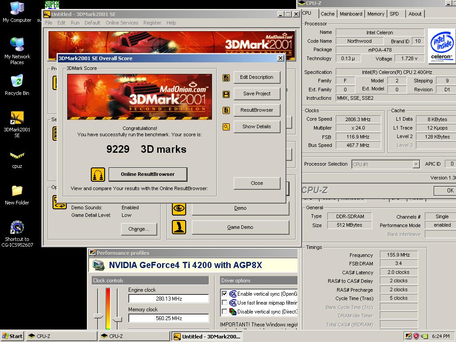Click the Change... button
456x342 pixels.
tap(139, 229)
